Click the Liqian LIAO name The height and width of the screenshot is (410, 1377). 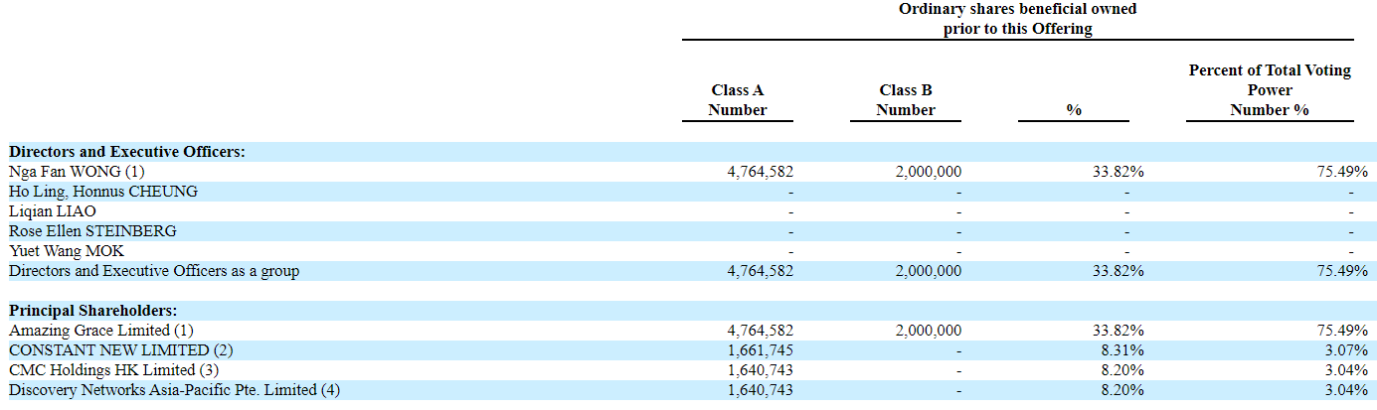(x=53, y=211)
